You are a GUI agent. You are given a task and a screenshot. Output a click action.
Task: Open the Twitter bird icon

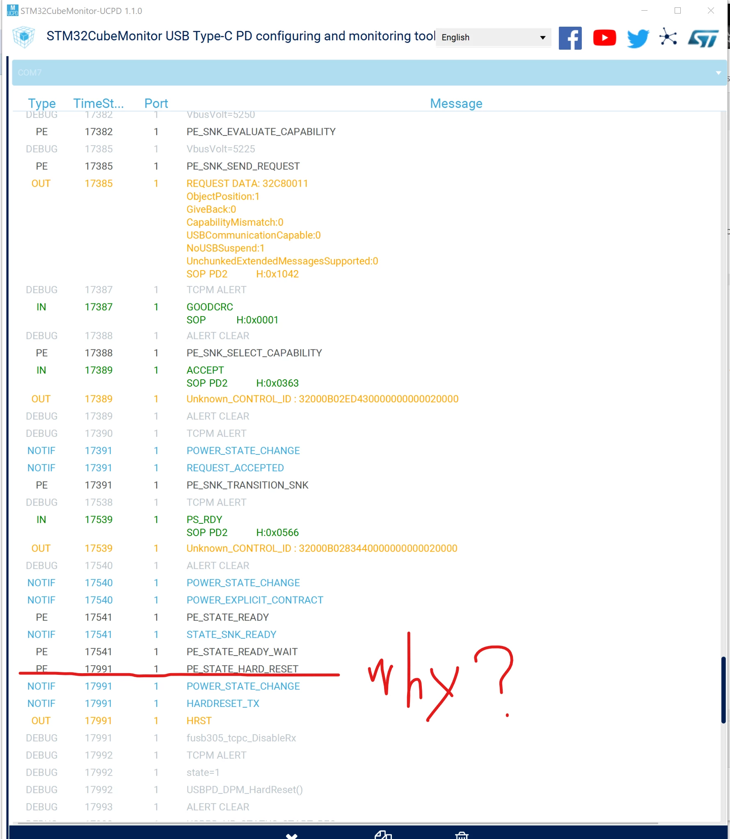point(638,38)
